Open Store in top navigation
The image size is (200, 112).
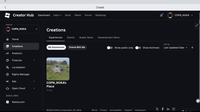click(68, 15)
